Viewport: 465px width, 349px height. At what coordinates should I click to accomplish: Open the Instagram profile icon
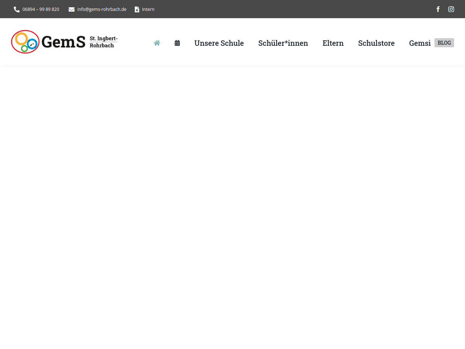click(x=451, y=9)
